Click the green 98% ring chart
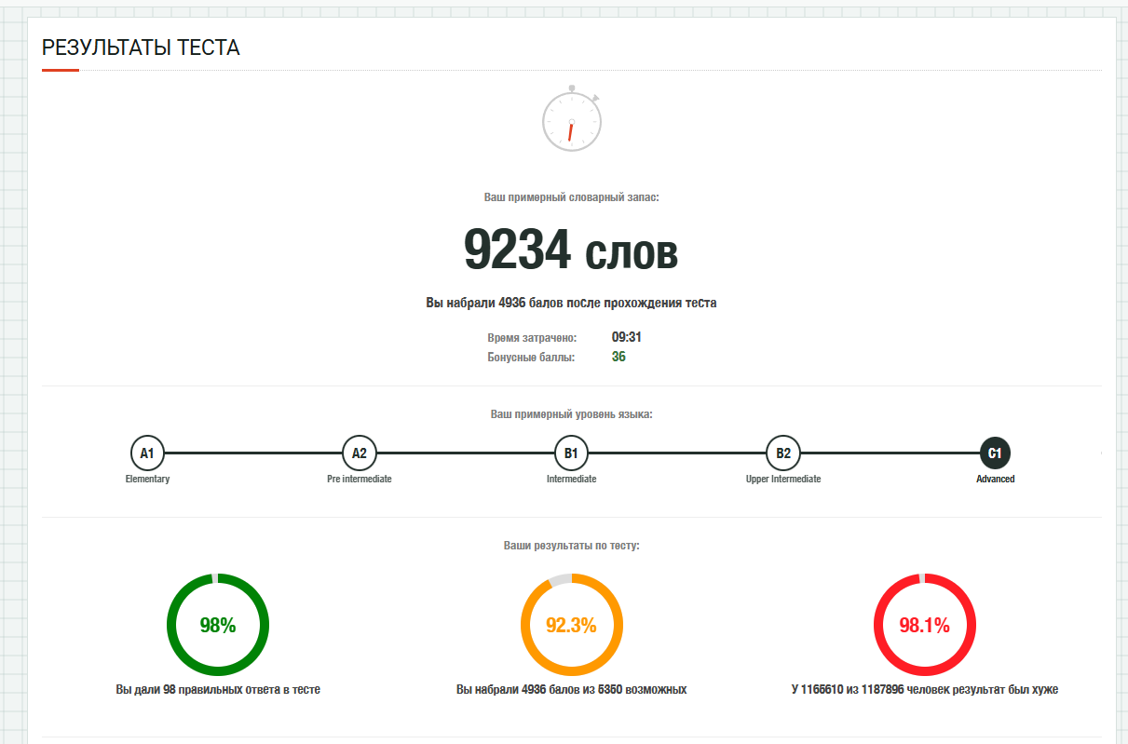 tap(218, 625)
